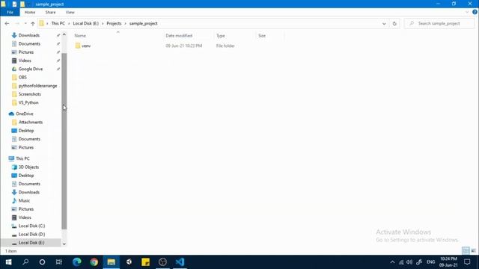Switch to the Home ribbon tab
The width and height of the screenshot is (479, 269).
coord(30,12)
